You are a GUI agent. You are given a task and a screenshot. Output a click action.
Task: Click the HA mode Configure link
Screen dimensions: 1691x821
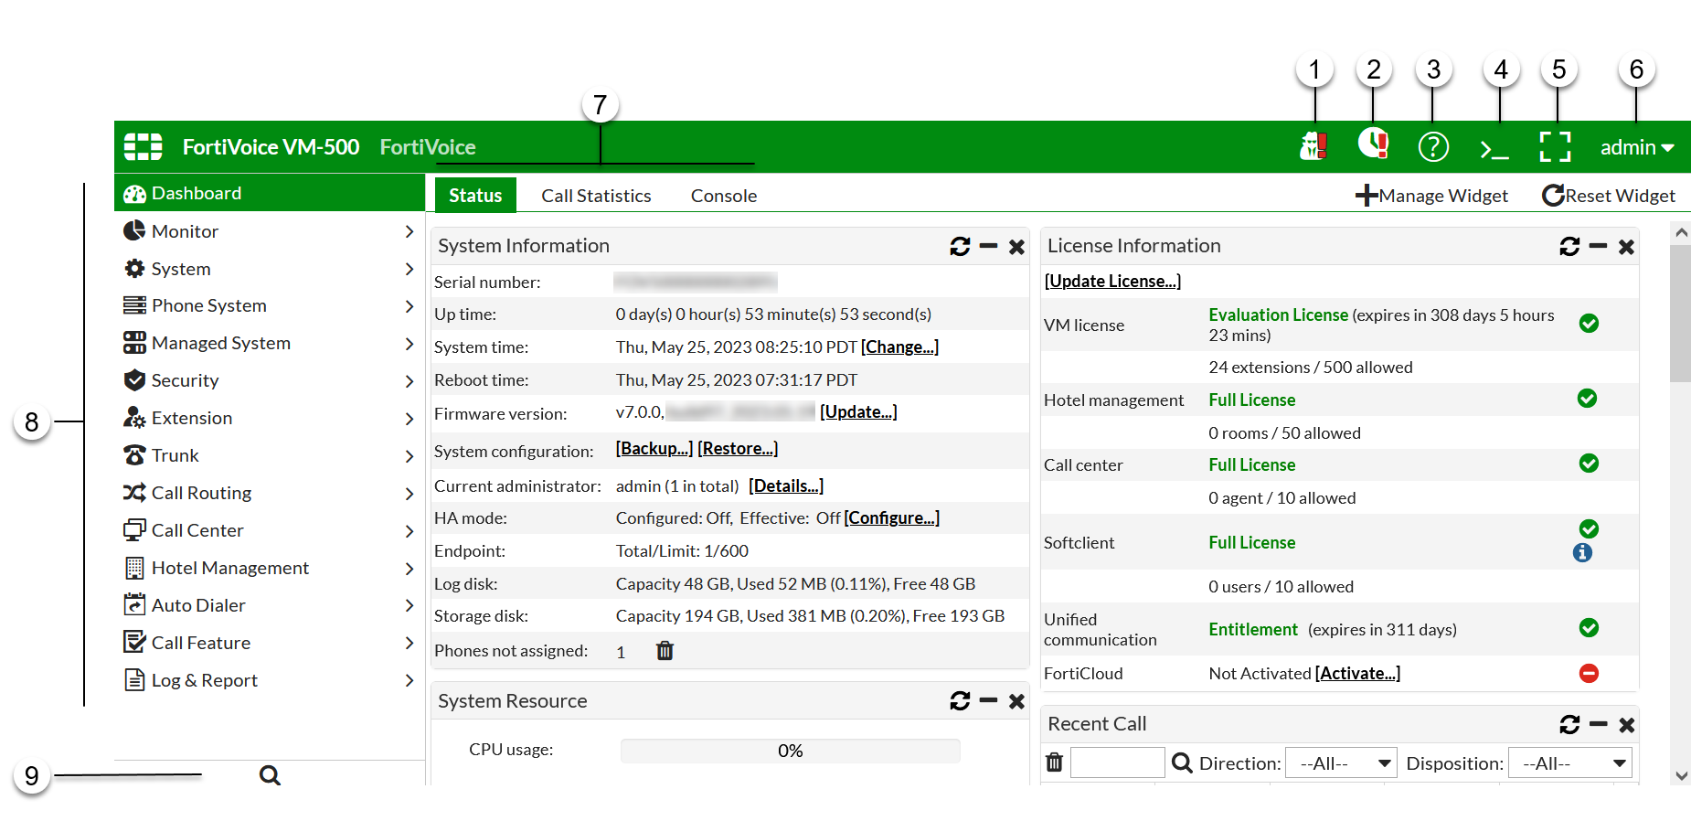coord(892,517)
